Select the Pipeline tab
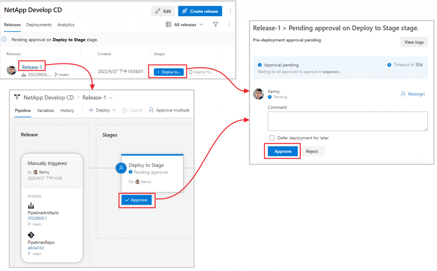This screenshot has height=271, width=437. coord(23,111)
